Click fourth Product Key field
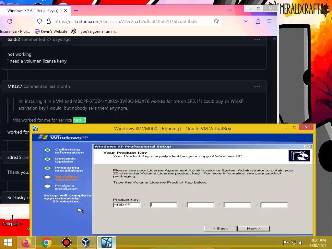The image size is (332, 249). pyautogui.click(x=237, y=205)
